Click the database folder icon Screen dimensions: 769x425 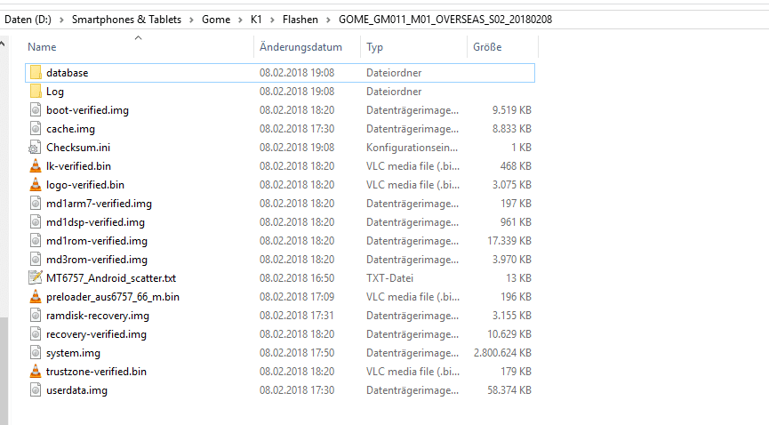tap(36, 73)
